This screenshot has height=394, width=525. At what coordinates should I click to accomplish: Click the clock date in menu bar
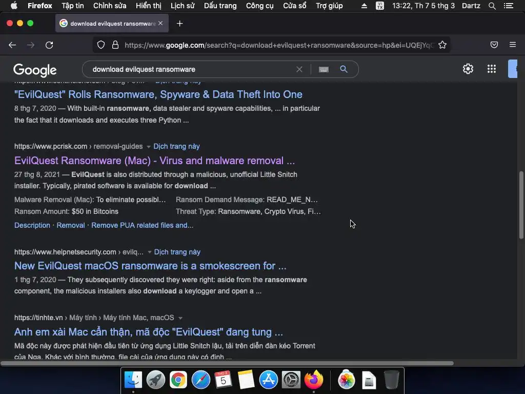pos(423,6)
